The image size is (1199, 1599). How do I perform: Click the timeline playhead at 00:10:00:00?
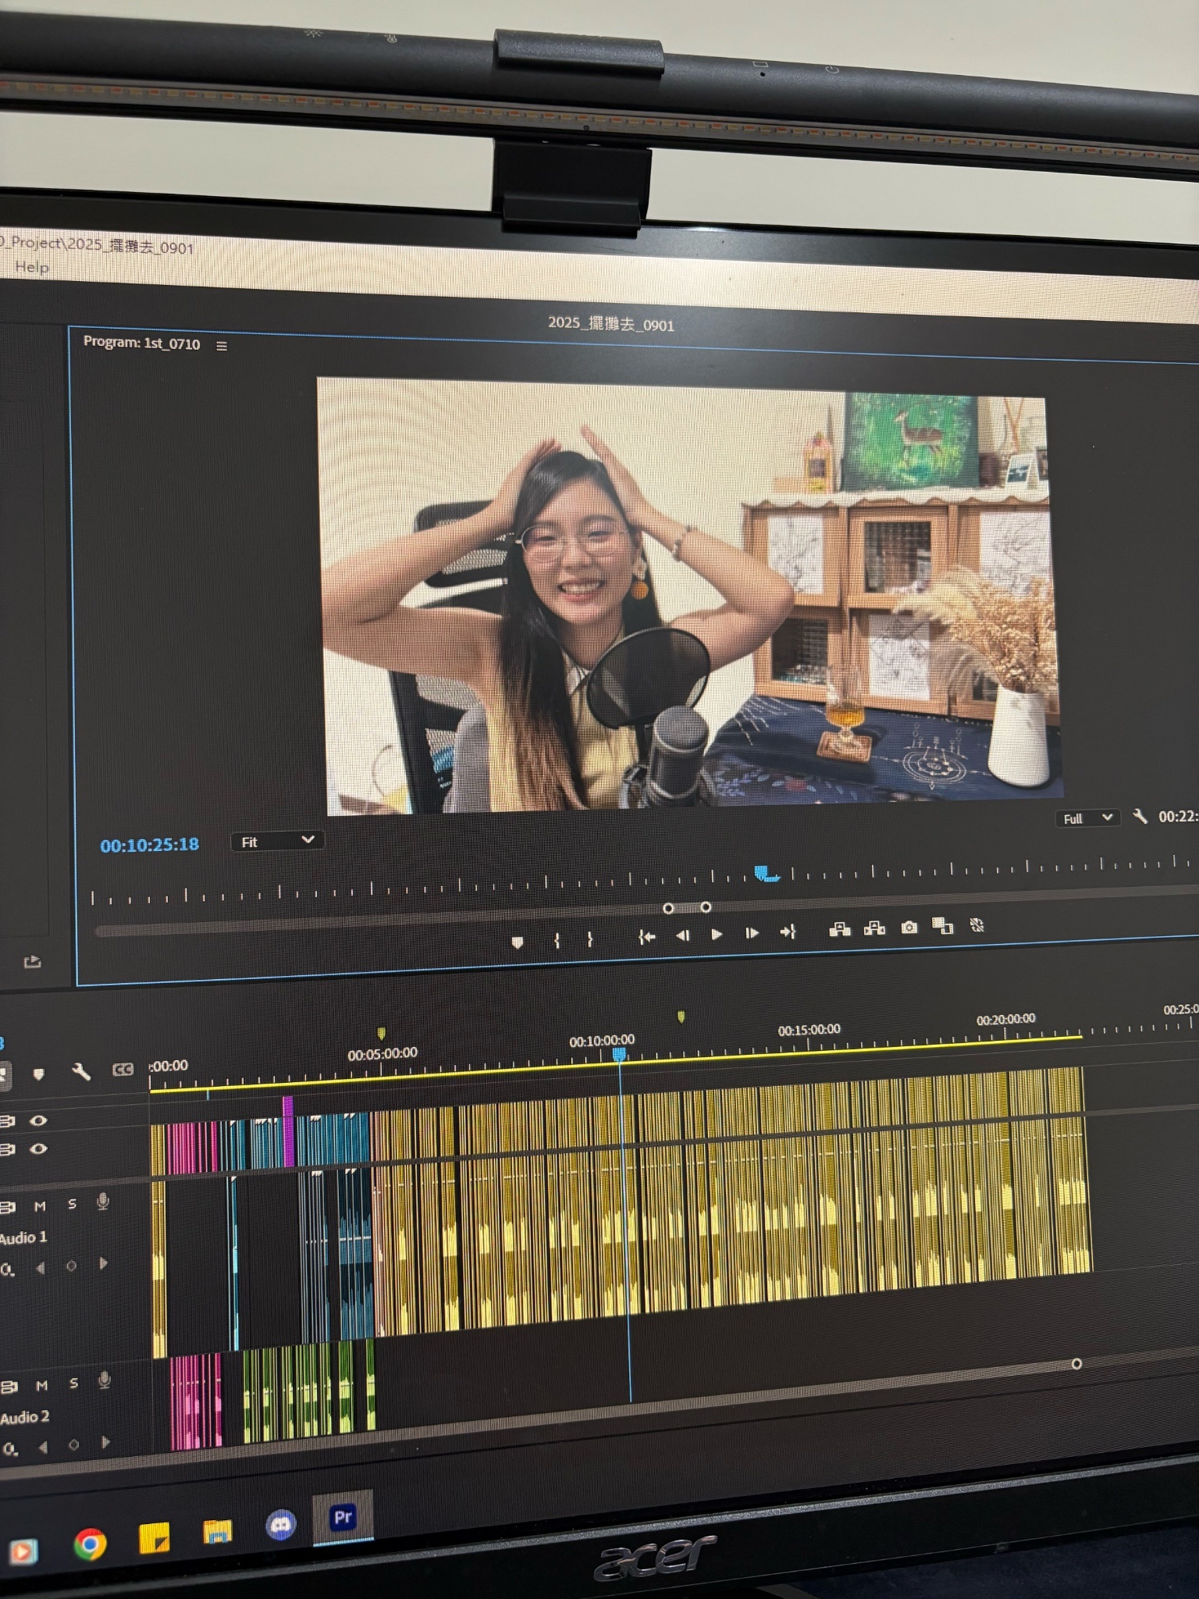619,1055
